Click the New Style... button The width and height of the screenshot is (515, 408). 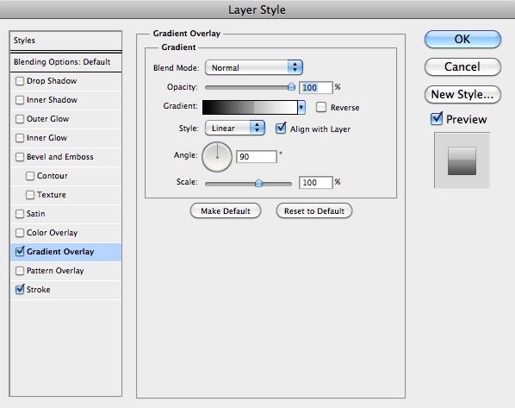(x=462, y=94)
